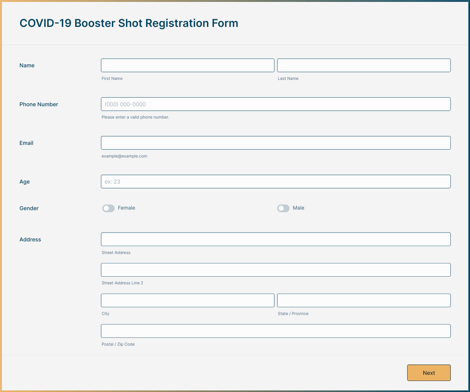Viewport: 470px width, 392px height.
Task: Focus the Last Name text box
Action: point(364,65)
